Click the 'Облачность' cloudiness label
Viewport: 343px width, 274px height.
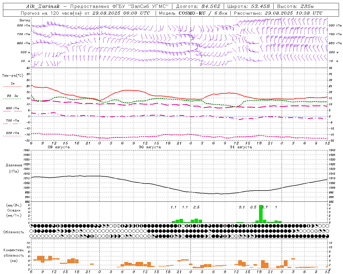point(14,232)
